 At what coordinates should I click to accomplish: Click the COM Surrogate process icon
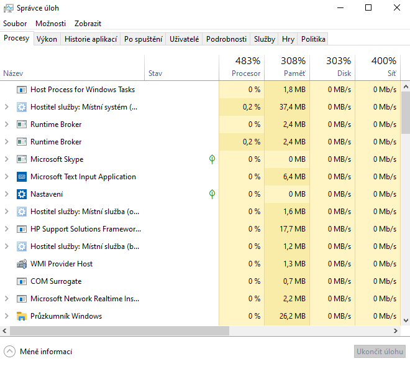pos(22,281)
